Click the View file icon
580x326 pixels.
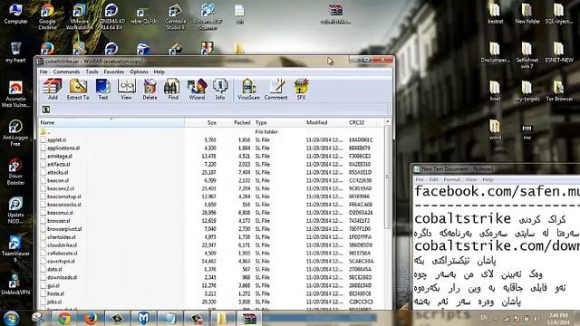(x=126, y=89)
